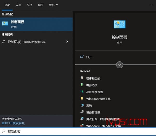Open Windows Defender 防火墙 recent item
The image size is (156, 136).
point(103,126)
